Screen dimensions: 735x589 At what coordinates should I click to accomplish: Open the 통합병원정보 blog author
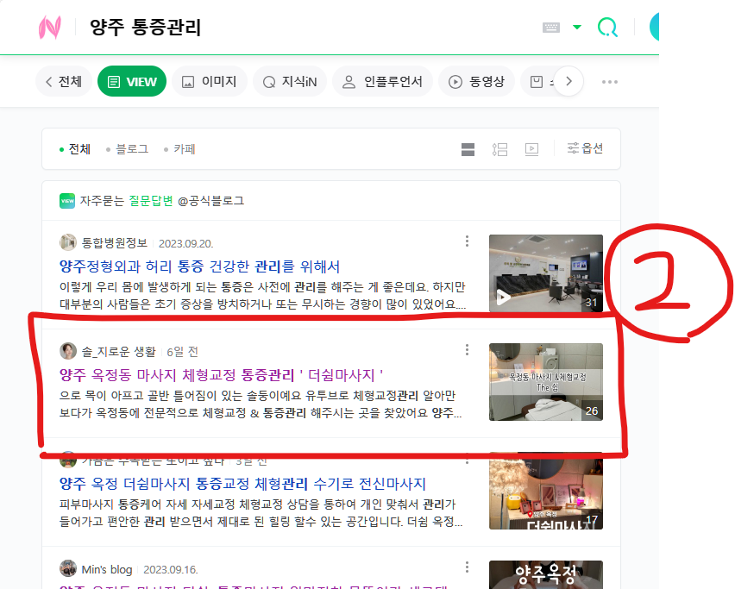[115, 242]
